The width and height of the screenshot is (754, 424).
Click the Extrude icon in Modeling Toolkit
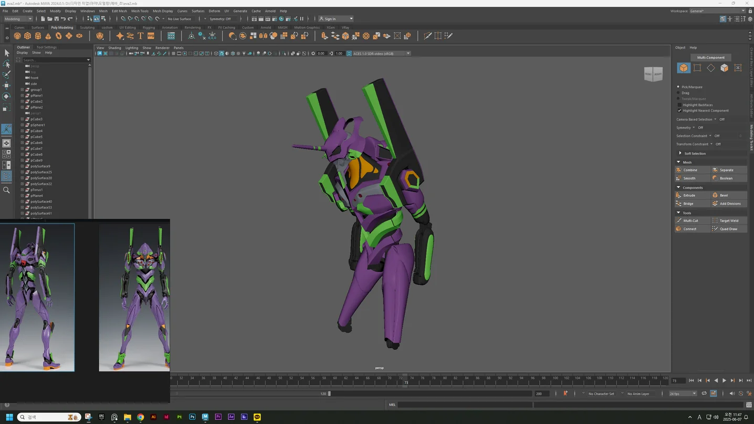click(x=678, y=195)
